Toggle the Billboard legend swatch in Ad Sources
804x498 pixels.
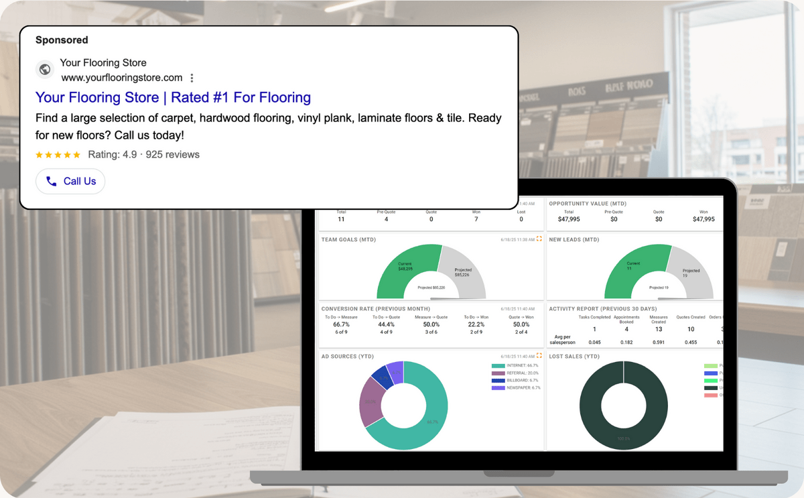click(x=498, y=381)
